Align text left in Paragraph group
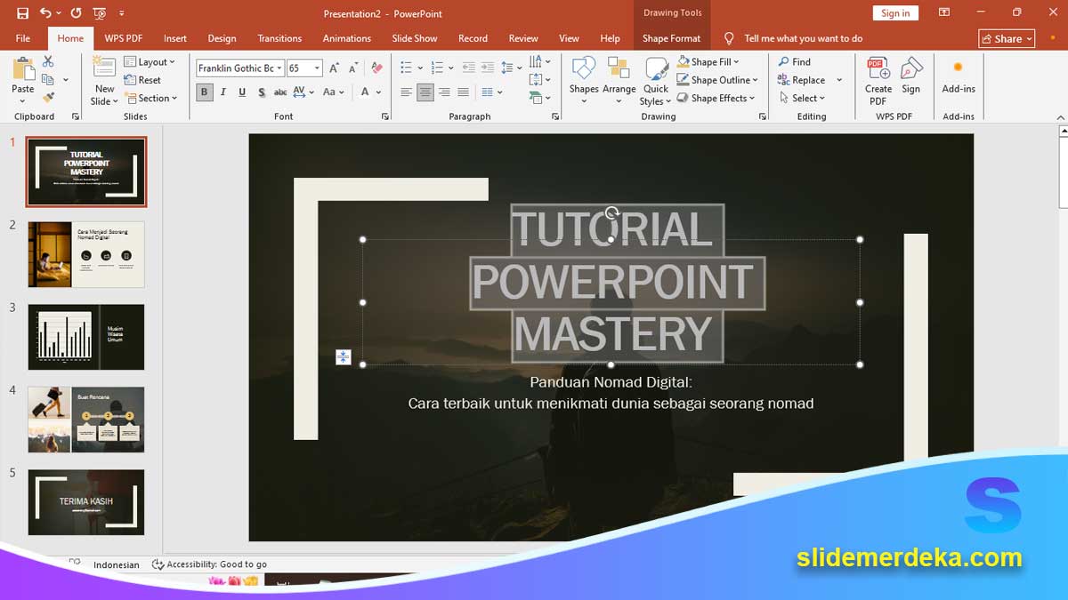Screen dimensions: 1068x600 [x=407, y=92]
